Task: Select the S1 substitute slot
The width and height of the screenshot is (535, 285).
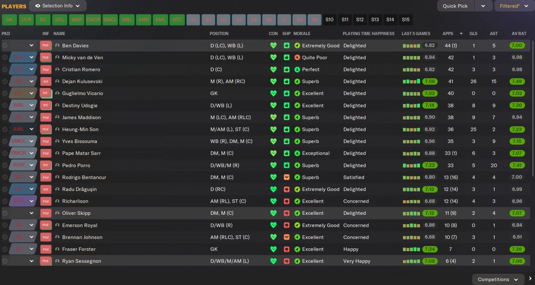Action: pos(193,20)
